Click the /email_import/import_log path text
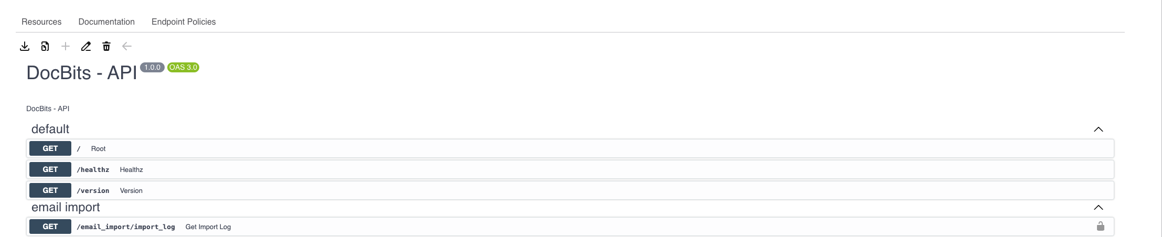This screenshot has width=1162, height=237. coord(126,227)
